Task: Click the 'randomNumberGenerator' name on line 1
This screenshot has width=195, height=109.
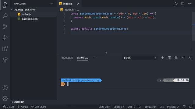Action: (x=96, y=14)
